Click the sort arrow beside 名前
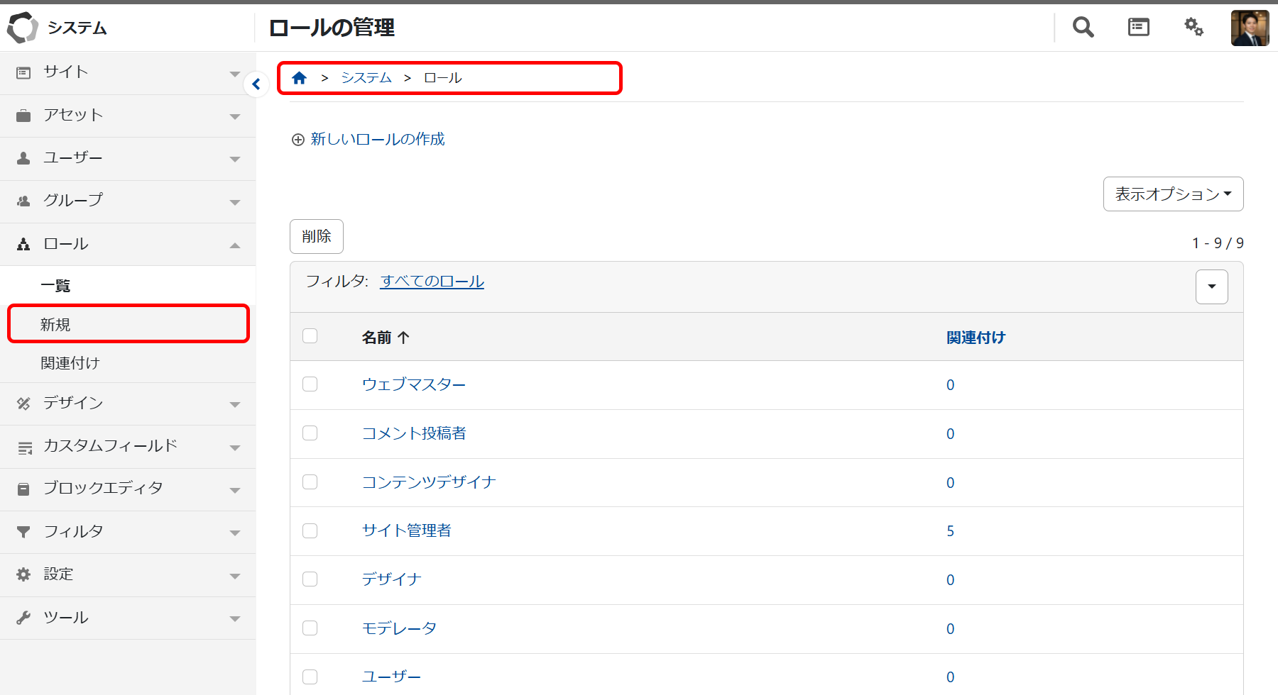 404,338
